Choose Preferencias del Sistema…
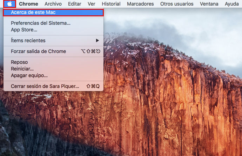This screenshot has height=156, width=242. click(53, 23)
